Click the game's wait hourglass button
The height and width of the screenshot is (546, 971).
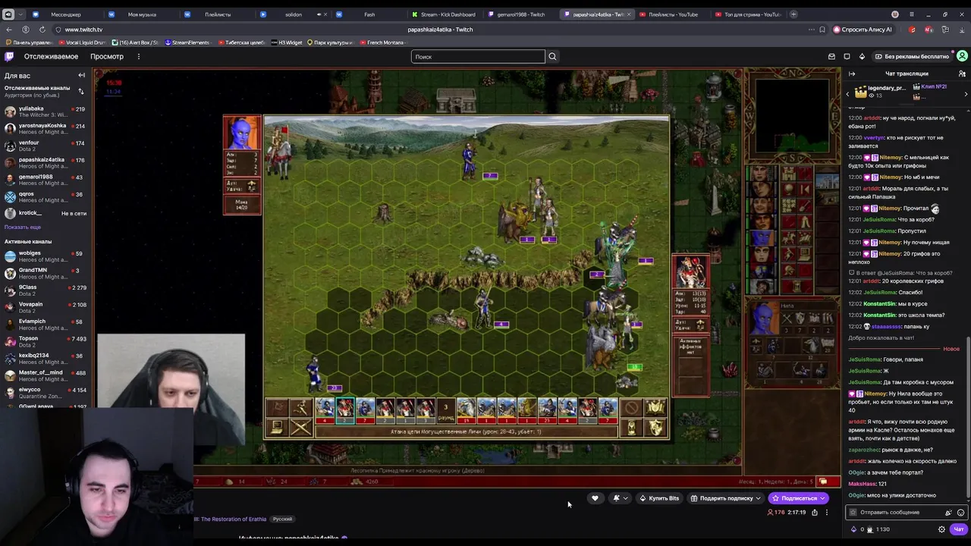(x=632, y=428)
